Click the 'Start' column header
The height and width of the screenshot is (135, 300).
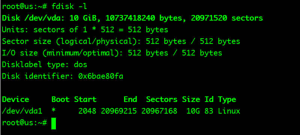pyautogui.click(x=85, y=99)
